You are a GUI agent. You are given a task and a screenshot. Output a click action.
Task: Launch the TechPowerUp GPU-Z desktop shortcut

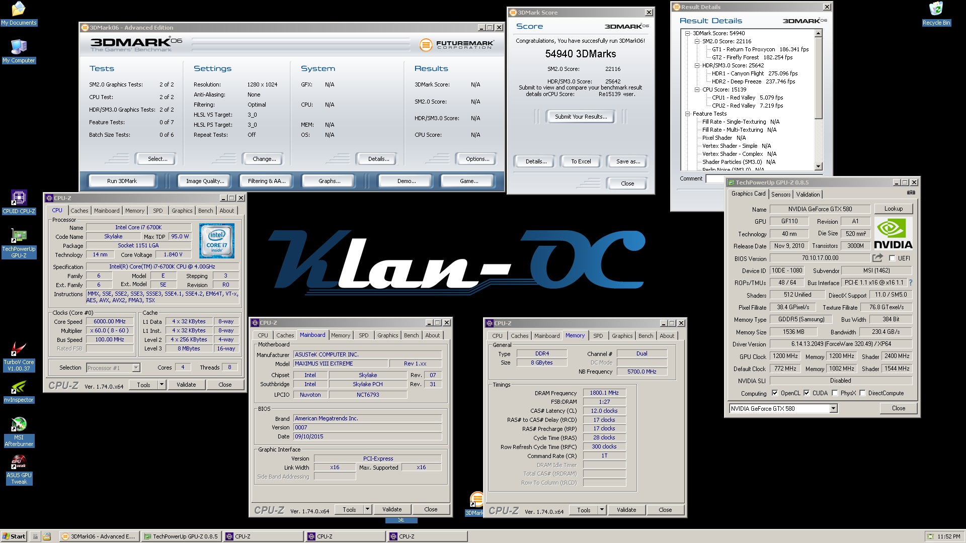point(19,243)
